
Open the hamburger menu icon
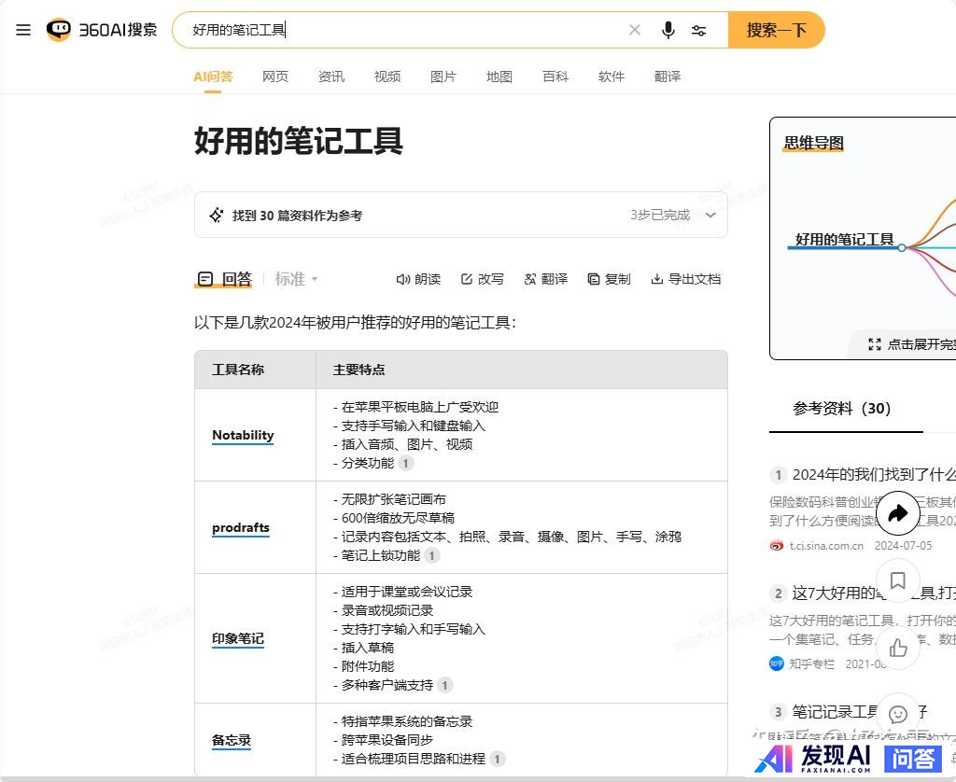23,30
